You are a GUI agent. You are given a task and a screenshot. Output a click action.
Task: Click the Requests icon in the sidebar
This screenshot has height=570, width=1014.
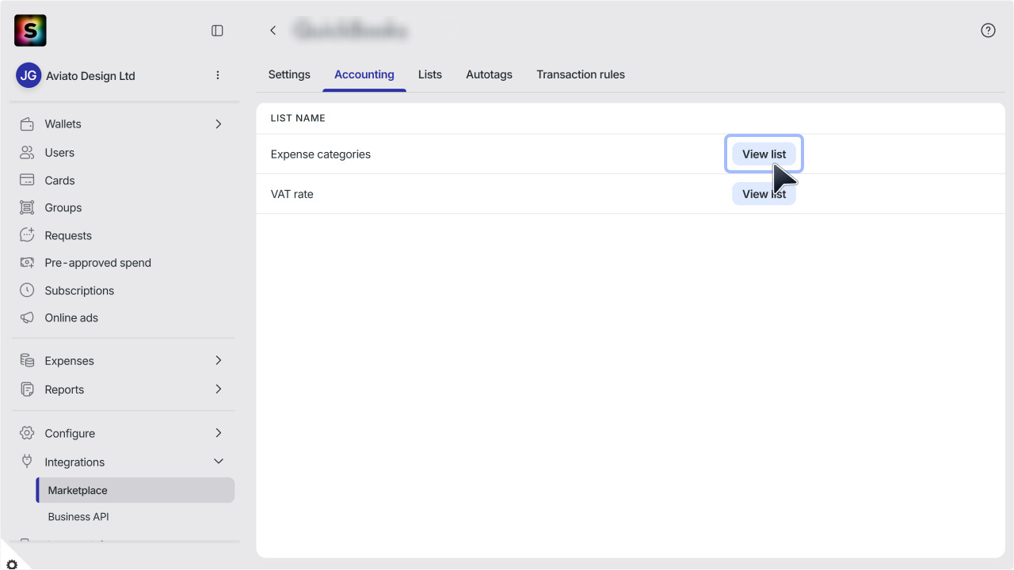(x=27, y=235)
